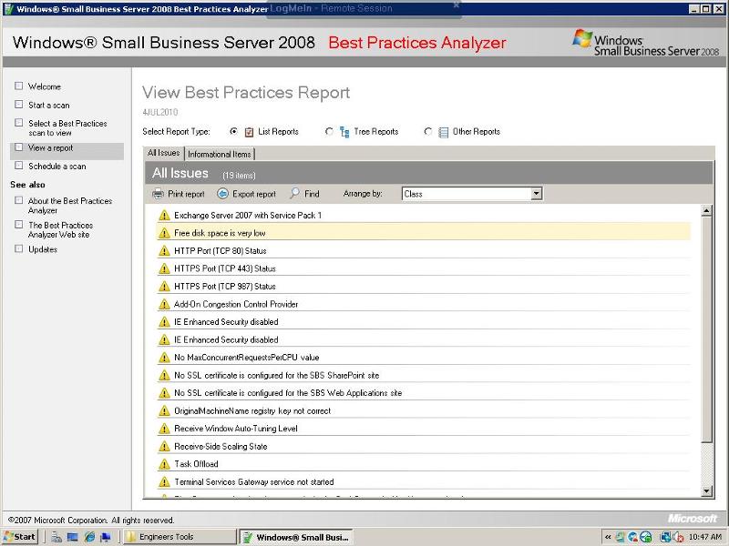Click Windows Small Busi... taskbar button
Viewport: 729px width, 546px height.
click(x=296, y=537)
